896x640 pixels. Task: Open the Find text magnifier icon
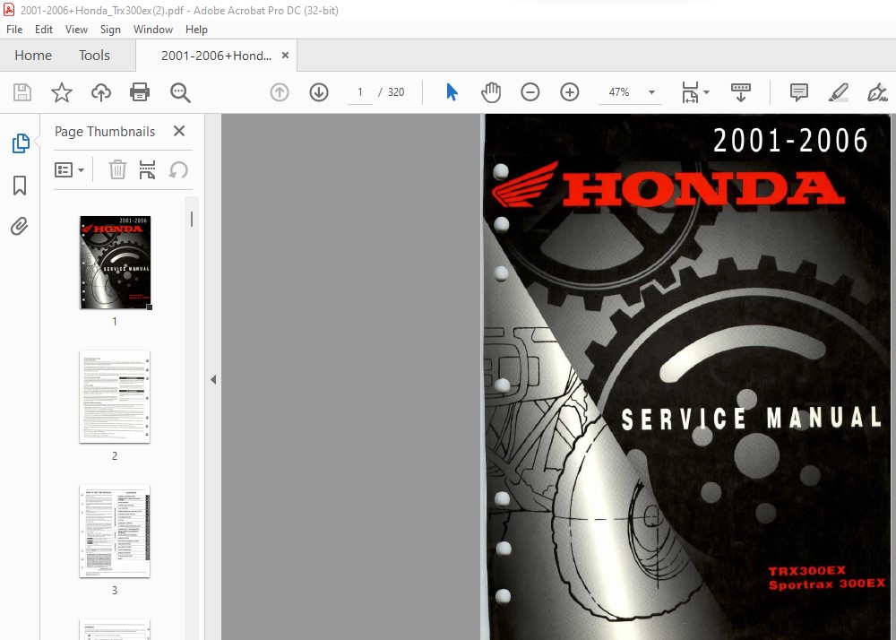(x=180, y=92)
